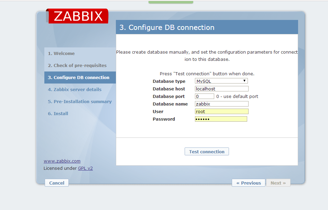Click the "Database port" label
328x210 pixels.
click(168, 97)
